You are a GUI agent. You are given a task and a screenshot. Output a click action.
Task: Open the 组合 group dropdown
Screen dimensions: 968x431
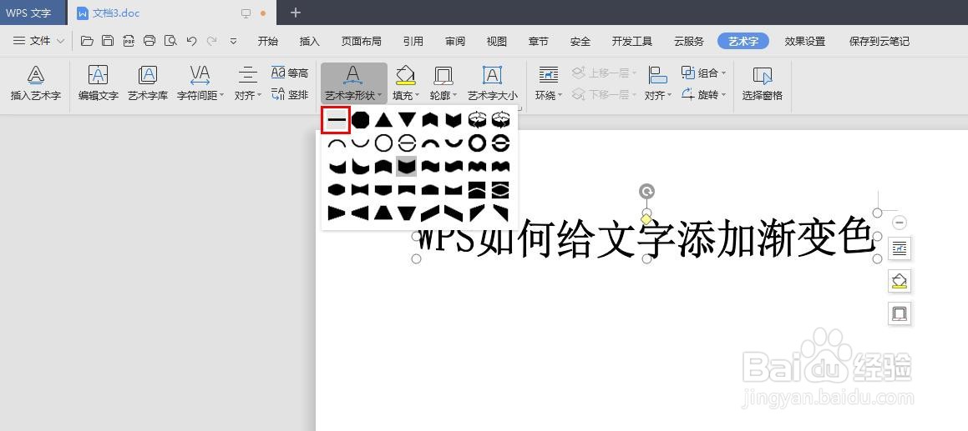point(704,73)
